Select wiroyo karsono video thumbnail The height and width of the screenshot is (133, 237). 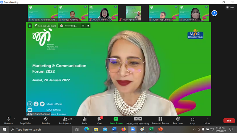(x=73, y=13)
